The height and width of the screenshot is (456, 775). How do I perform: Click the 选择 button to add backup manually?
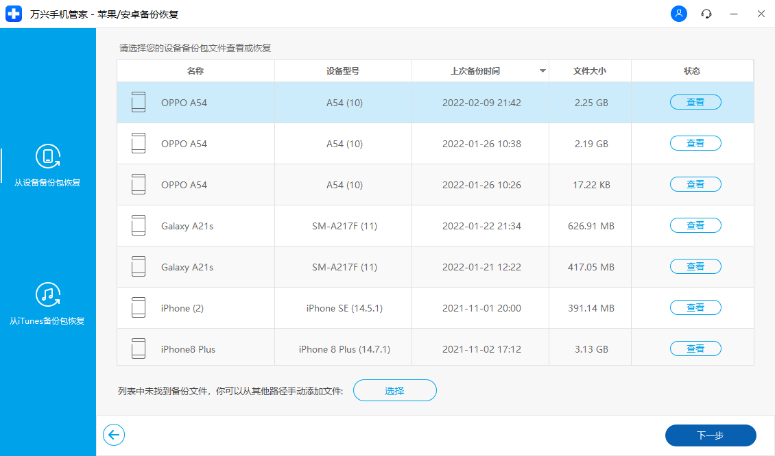click(x=394, y=390)
